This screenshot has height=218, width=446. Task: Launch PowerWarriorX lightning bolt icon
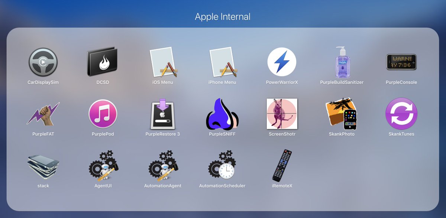click(x=282, y=62)
